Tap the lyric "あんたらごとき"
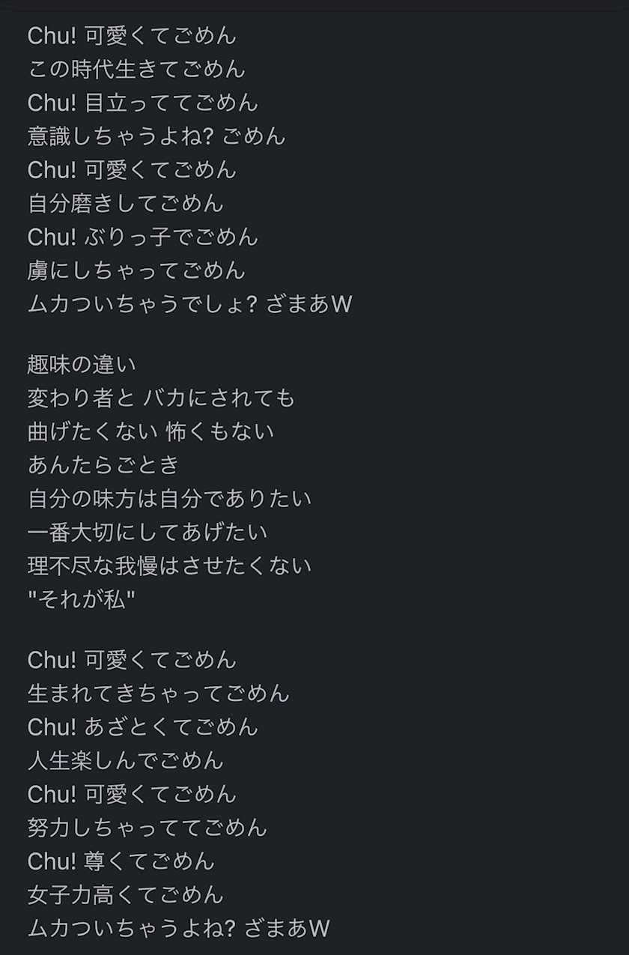 point(103,465)
